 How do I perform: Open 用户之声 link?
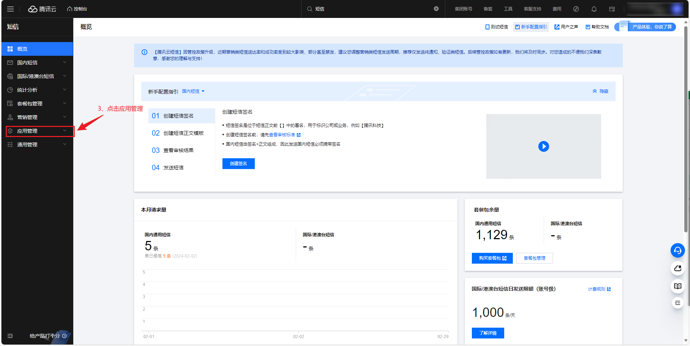566,27
